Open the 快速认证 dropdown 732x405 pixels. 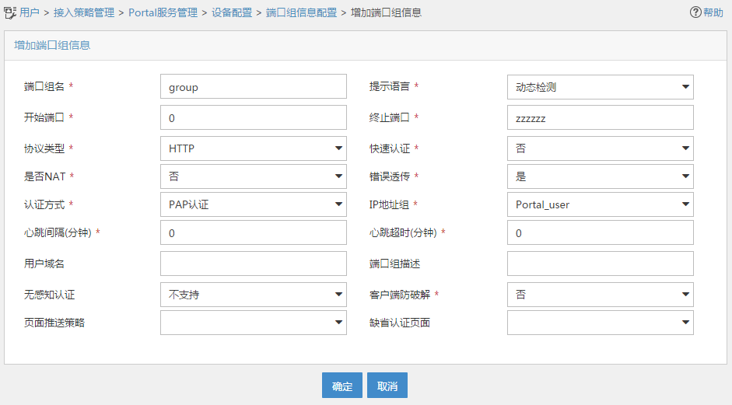point(600,148)
